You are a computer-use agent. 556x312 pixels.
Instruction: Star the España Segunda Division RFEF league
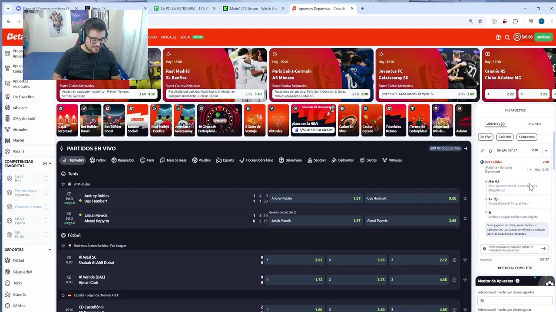pyautogui.click(x=63, y=295)
